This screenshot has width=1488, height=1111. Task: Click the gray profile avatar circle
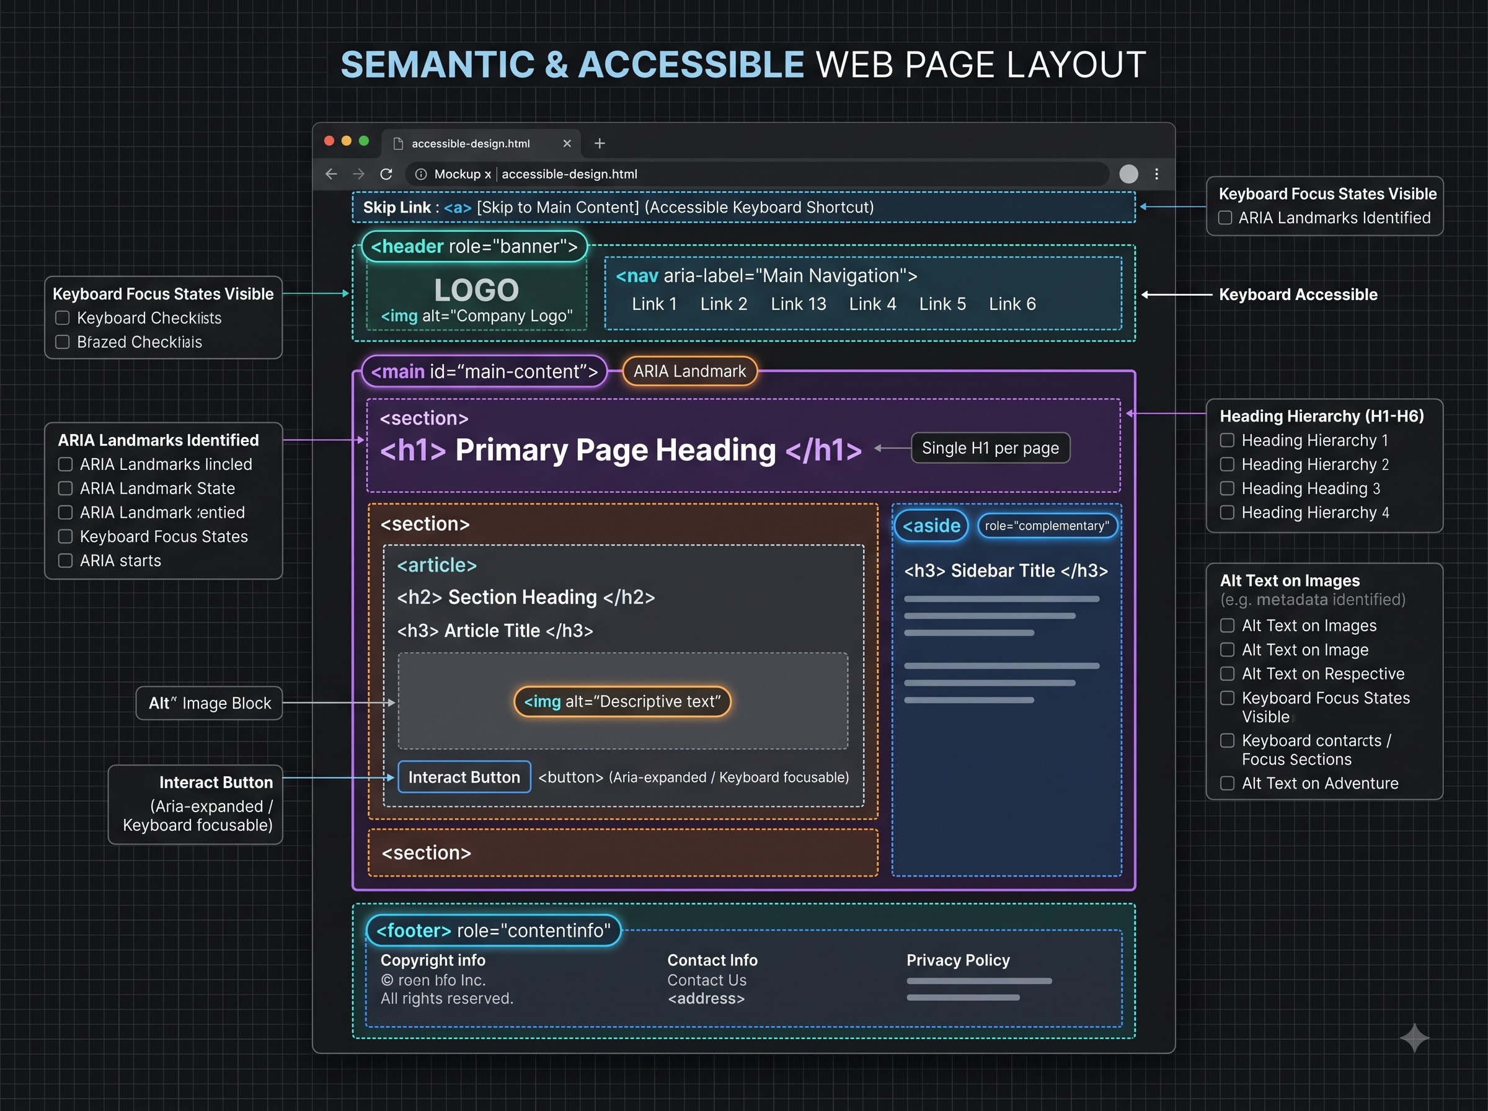(1128, 174)
